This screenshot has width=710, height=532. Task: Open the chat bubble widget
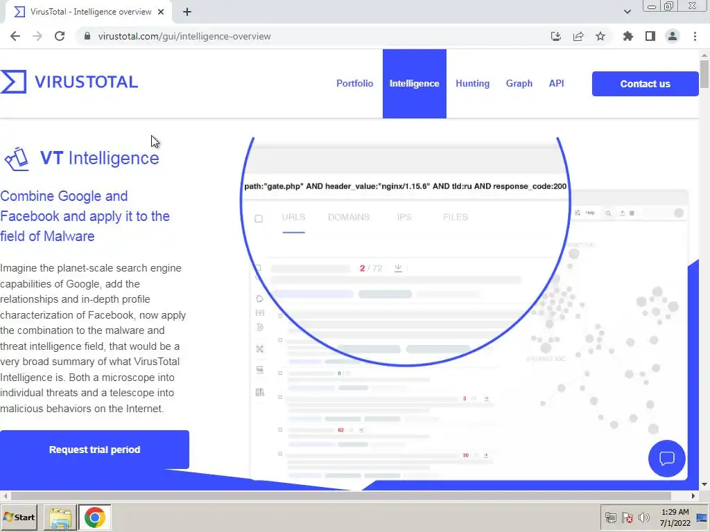pyautogui.click(x=666, y=459)
